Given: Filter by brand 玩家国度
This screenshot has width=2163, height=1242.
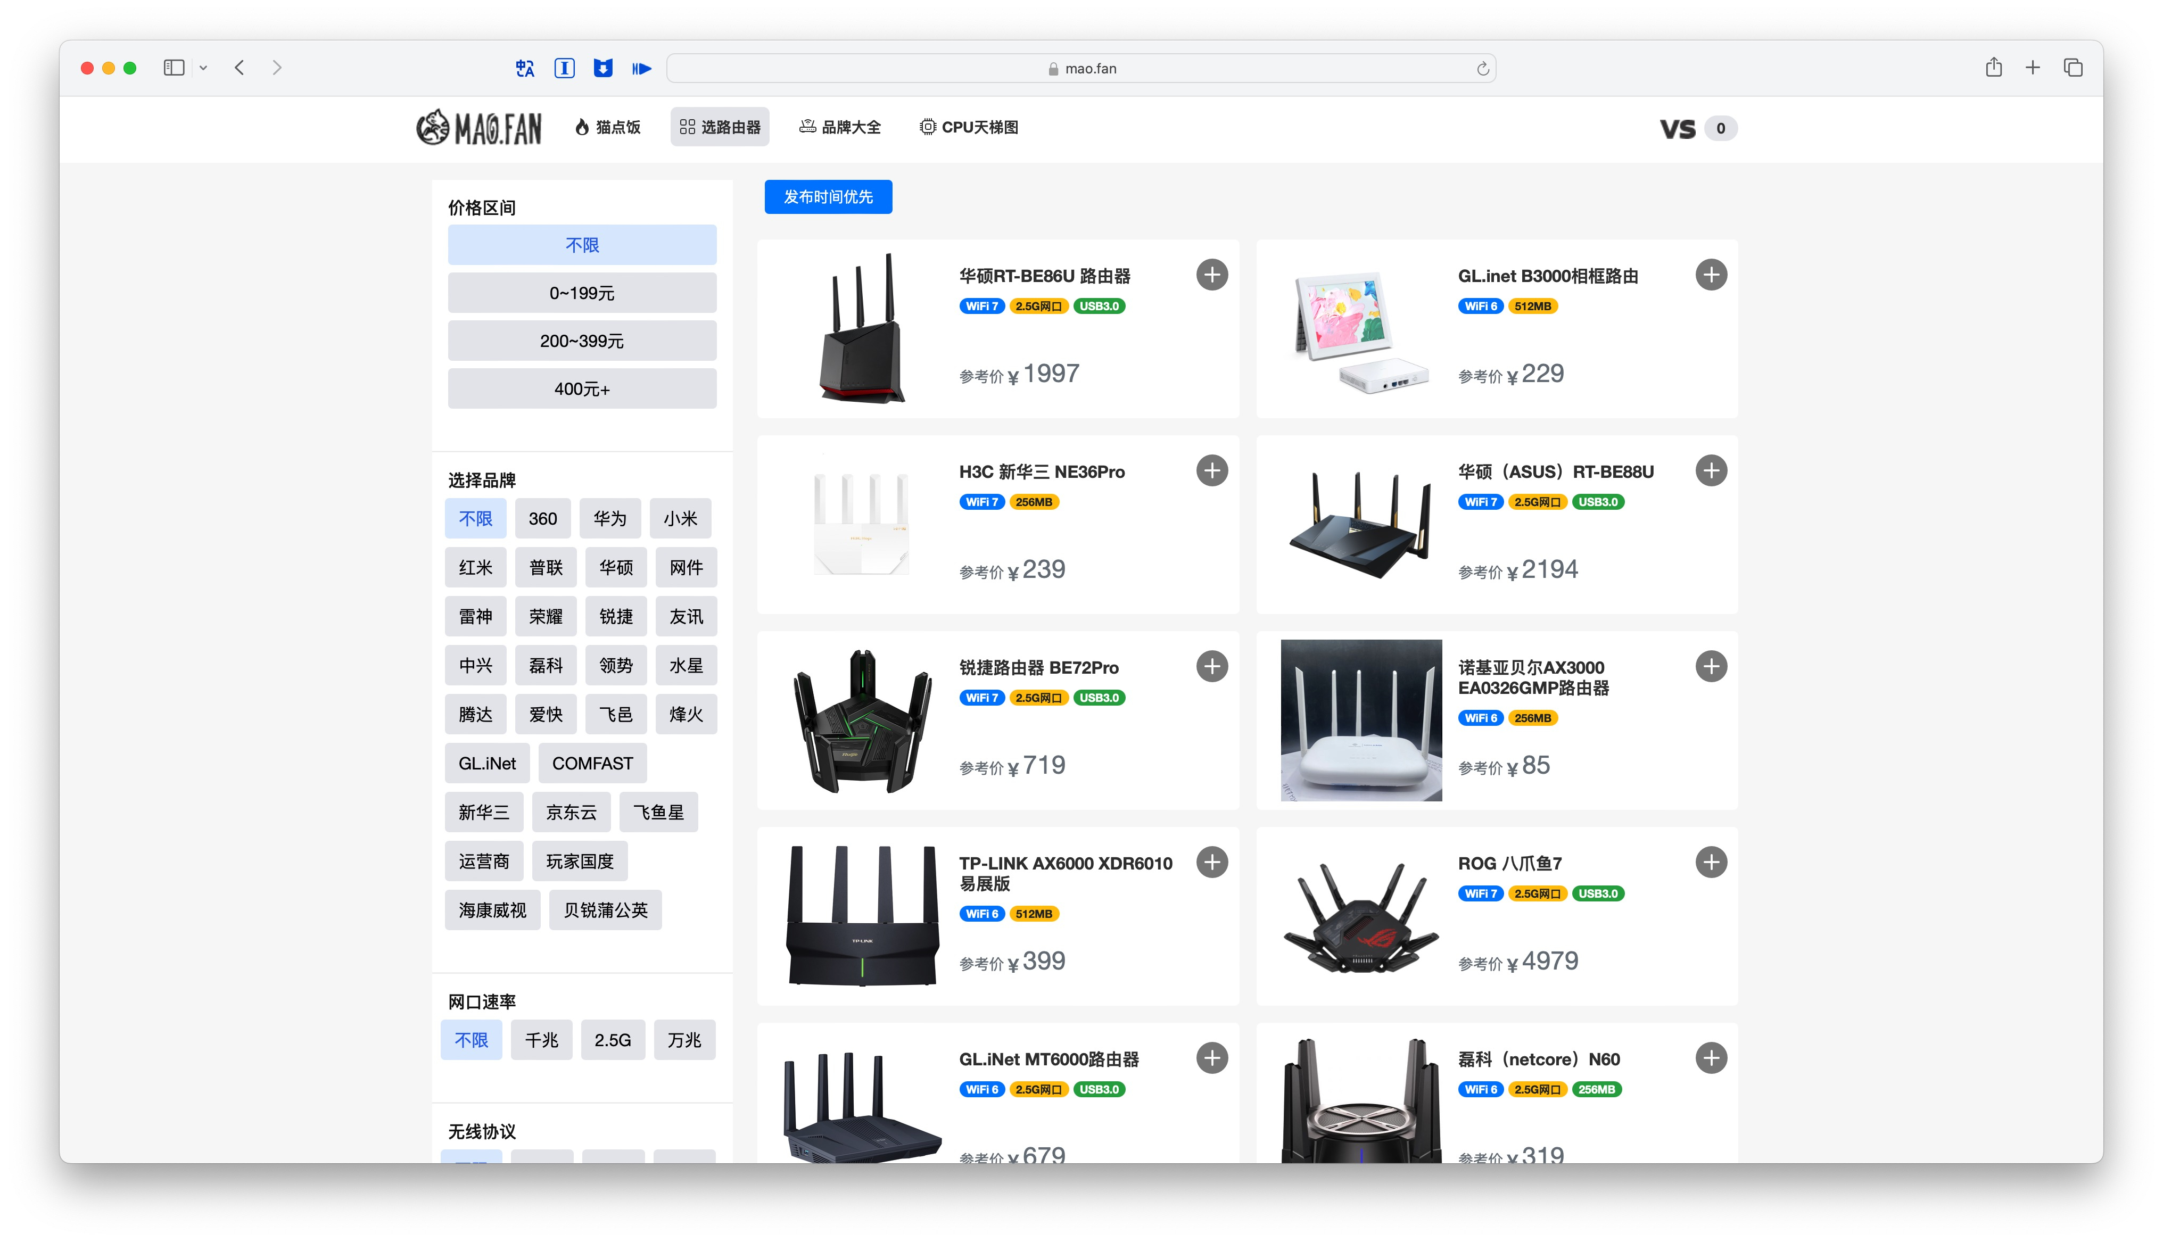Looking at the screenshot, I should [579, 862].
